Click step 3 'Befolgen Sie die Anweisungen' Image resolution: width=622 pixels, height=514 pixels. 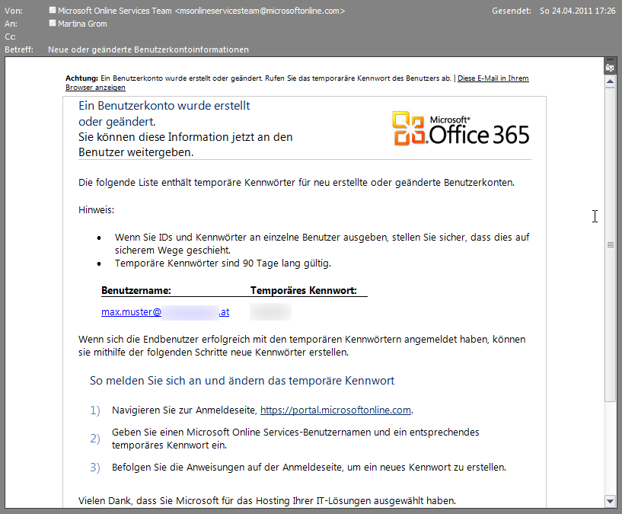[x=309, y=467]
